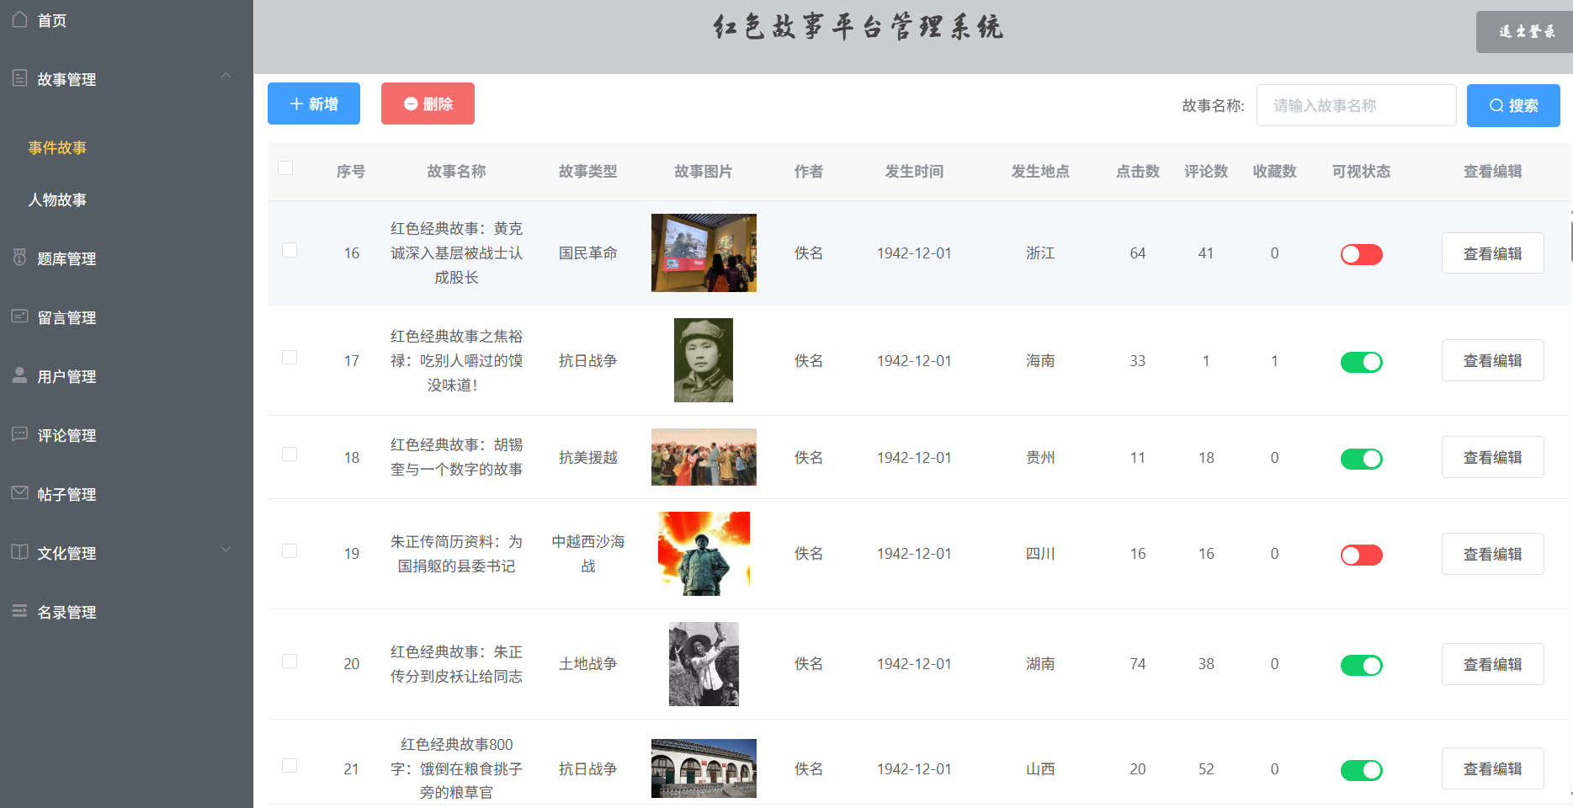Click the 湖南 location cell
The image size is (1573, 808).
point(1040,664)
